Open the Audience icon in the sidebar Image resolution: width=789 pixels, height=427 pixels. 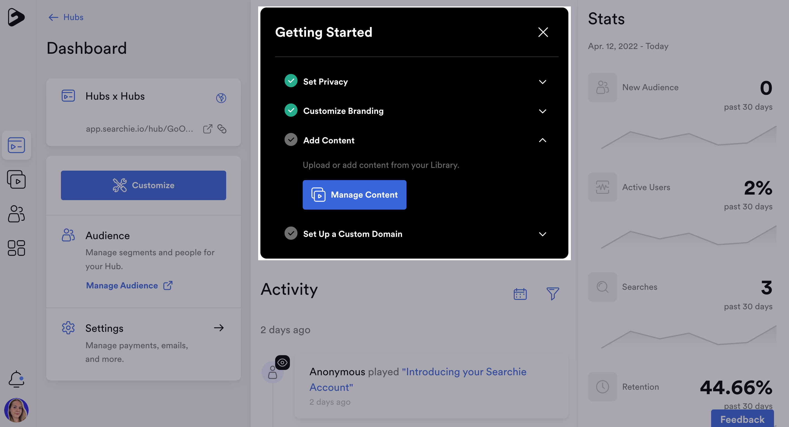pyautogui.click(x=16, y=214)
